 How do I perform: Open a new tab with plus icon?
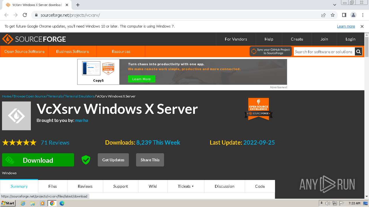pos(78,5)
